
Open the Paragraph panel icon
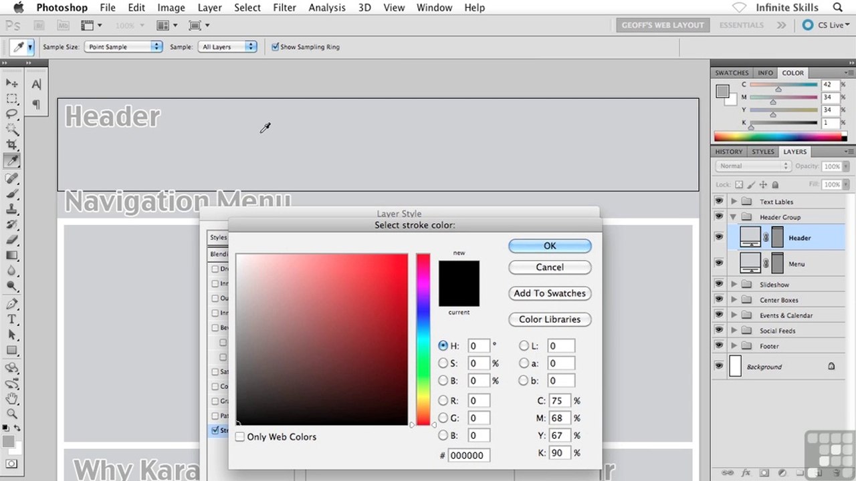click(36, 104)
